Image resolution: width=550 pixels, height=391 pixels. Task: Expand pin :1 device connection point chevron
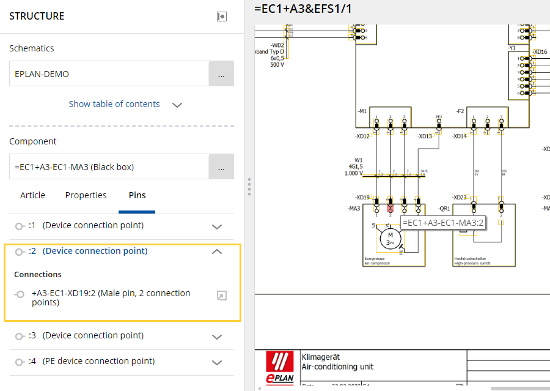tap(217, 226)
